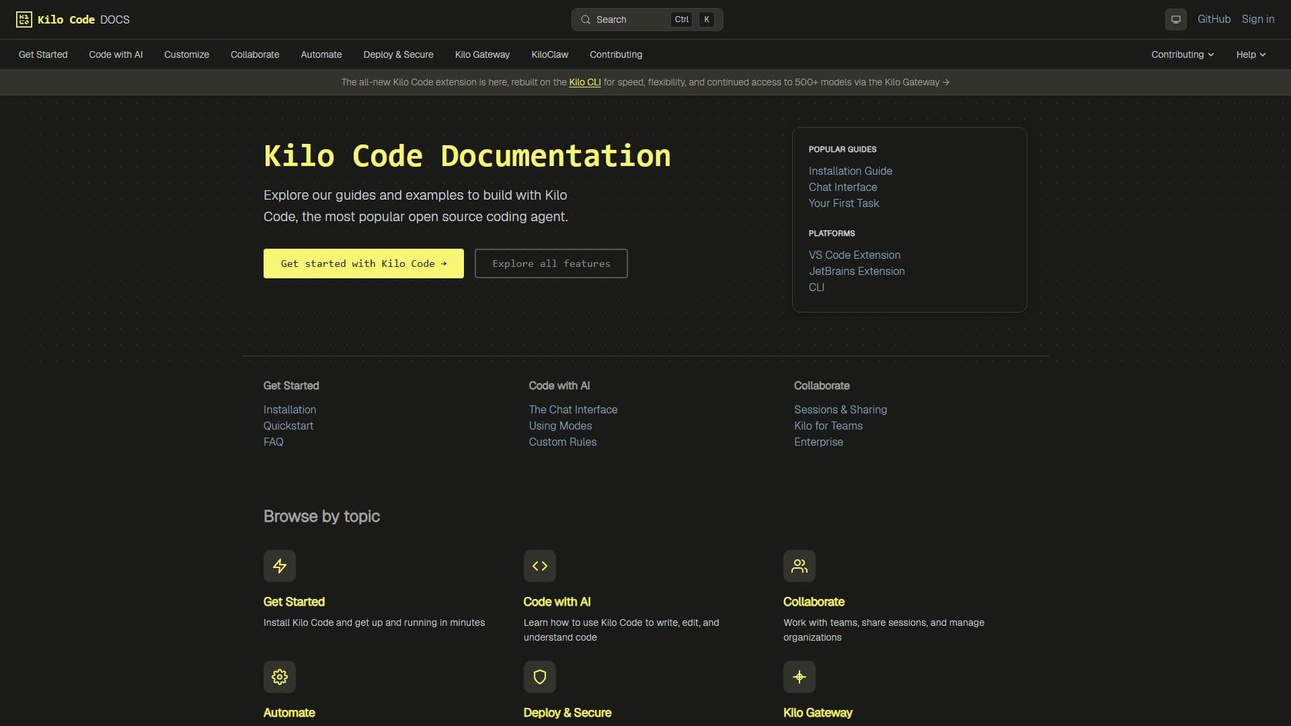Open the Code with AI brackets icon
Viewport: 1291px width, 726px height.
coord(540,566)
